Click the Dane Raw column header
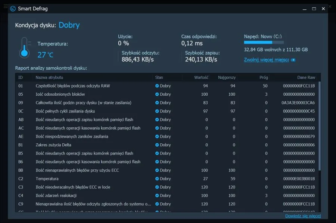Image resolution: width=336 pixels, height=223 pixels. click(x=306, y=77)
